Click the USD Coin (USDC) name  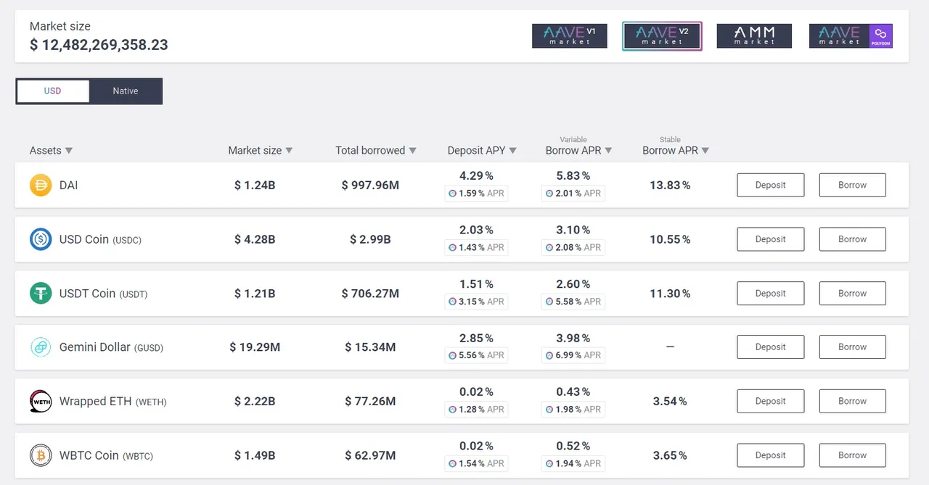100,239
